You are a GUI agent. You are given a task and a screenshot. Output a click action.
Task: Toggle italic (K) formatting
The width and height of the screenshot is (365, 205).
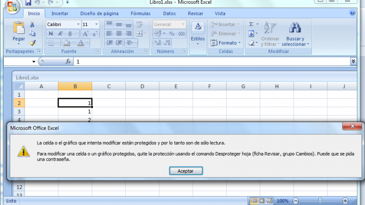60,34
